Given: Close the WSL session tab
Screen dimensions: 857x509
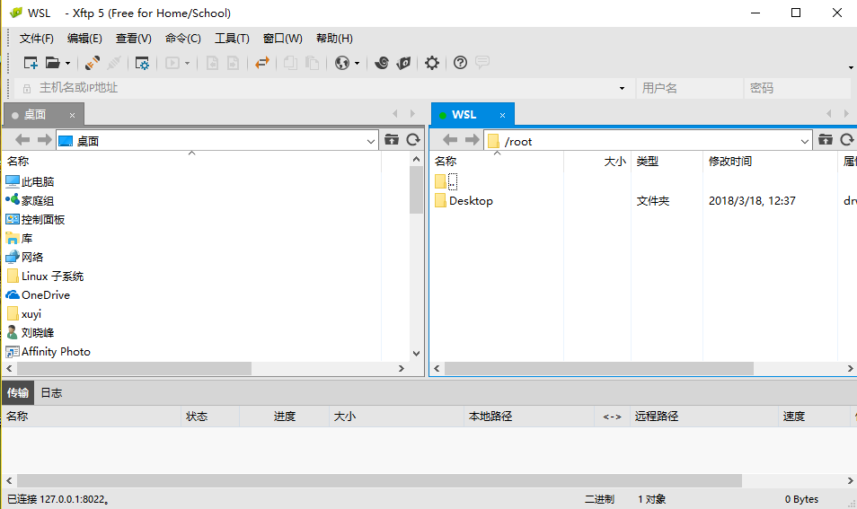Looking at the screenshot, I should click(x=503, y=115).
